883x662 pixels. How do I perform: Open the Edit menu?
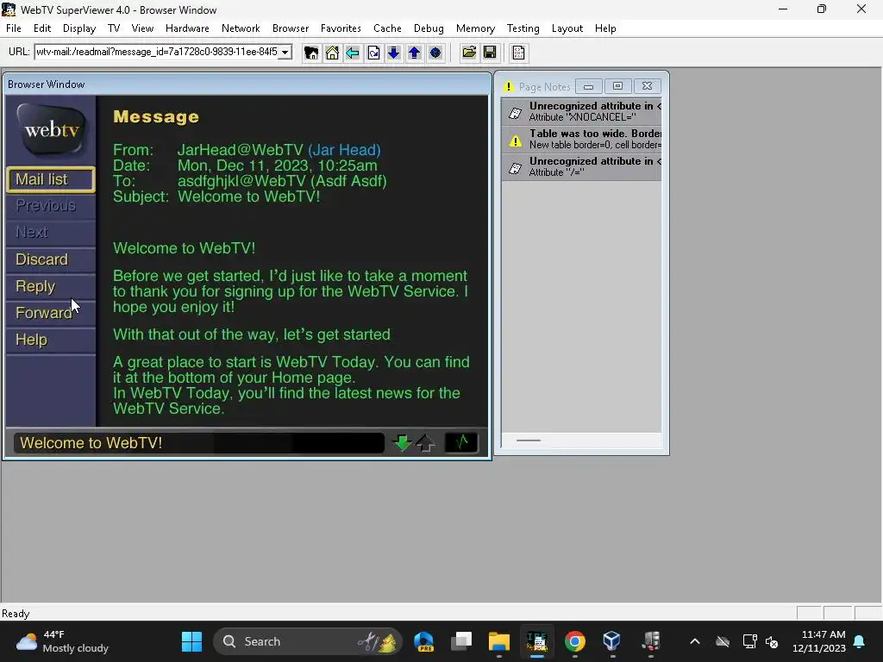pos(42,28)
